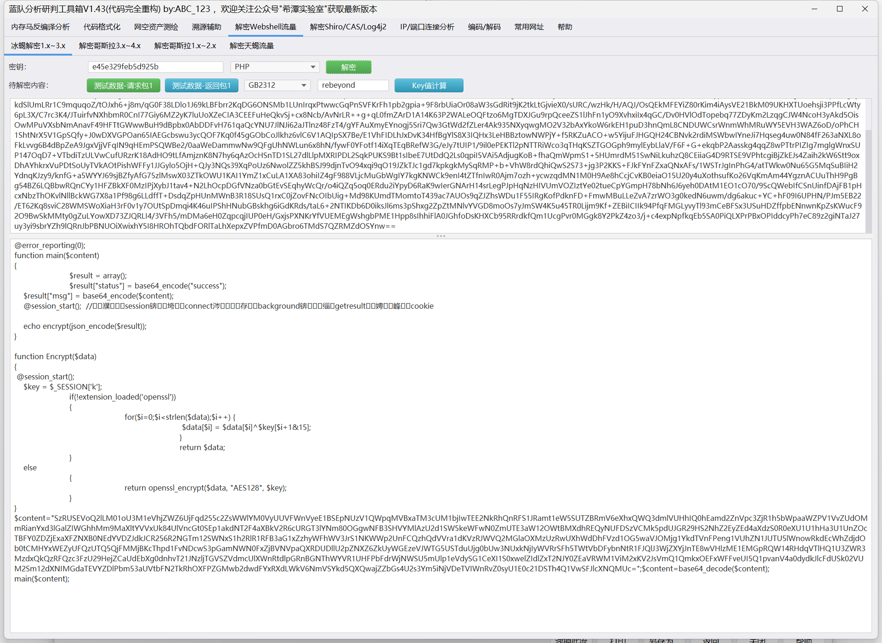Switch to 解密哥斯拉3.x~4.x tab

[110, 46]
